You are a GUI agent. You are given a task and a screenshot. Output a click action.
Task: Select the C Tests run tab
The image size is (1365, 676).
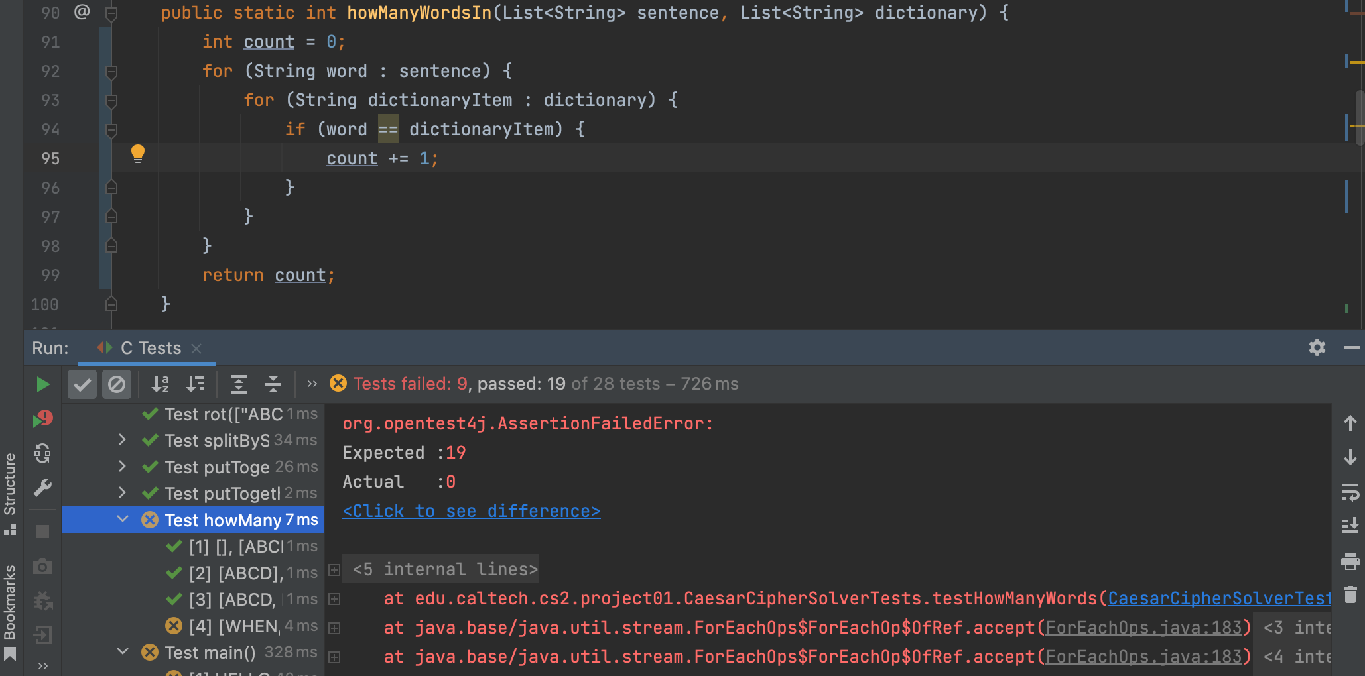coord(150,348)
